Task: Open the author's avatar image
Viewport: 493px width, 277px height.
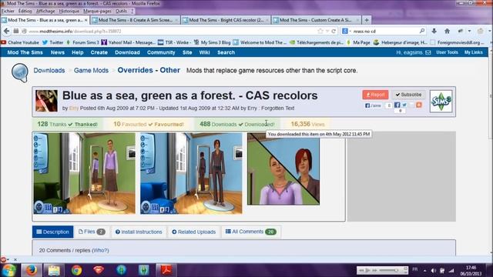Action: click(x=46, y=101)
